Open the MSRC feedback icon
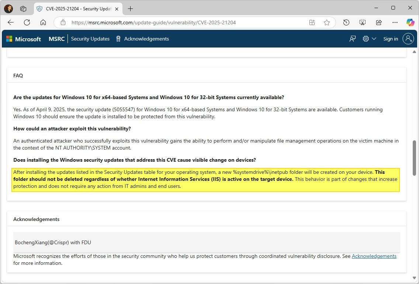This screenshot has width=419, height=284. 353,39
